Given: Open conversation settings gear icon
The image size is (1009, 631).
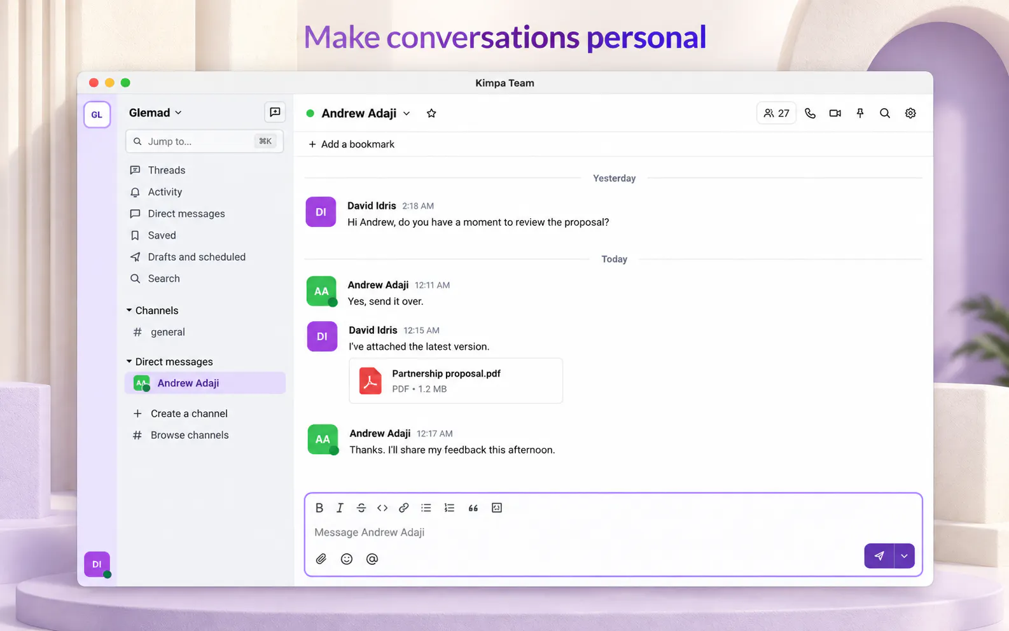Looking at the screenshot, I should point(910,113).
